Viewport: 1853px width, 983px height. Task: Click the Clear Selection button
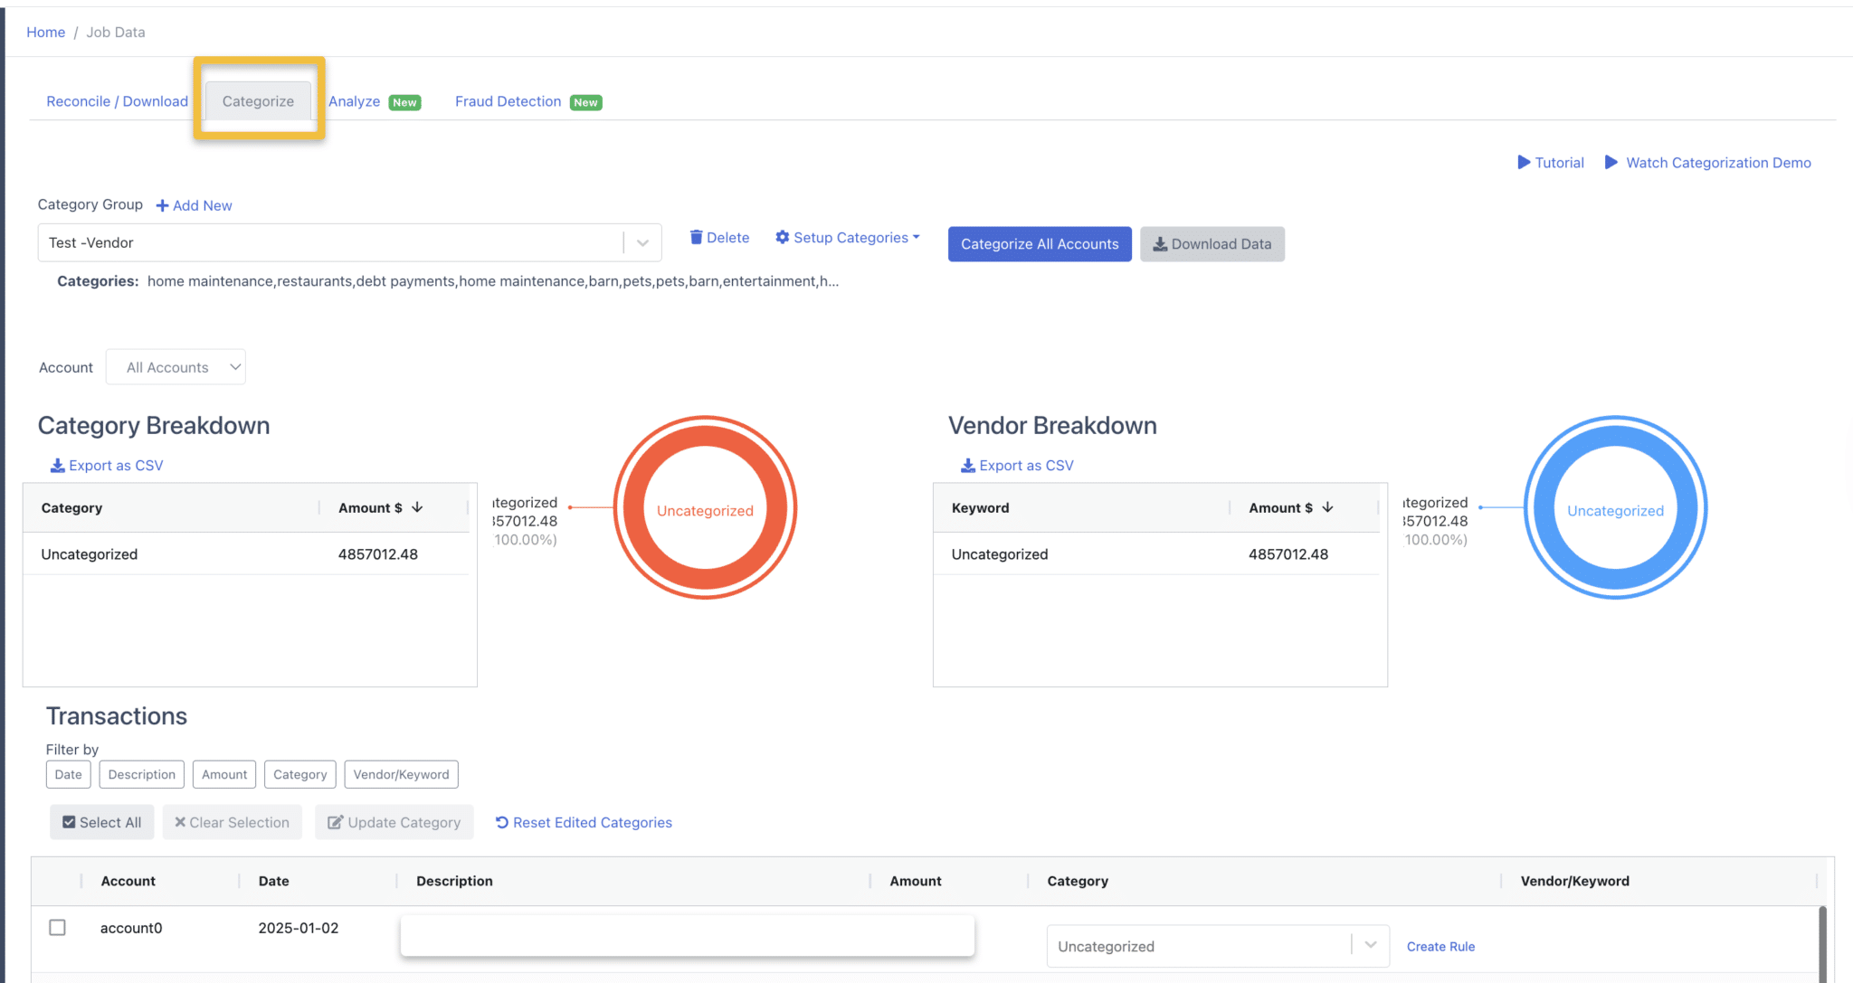[232, 822]
